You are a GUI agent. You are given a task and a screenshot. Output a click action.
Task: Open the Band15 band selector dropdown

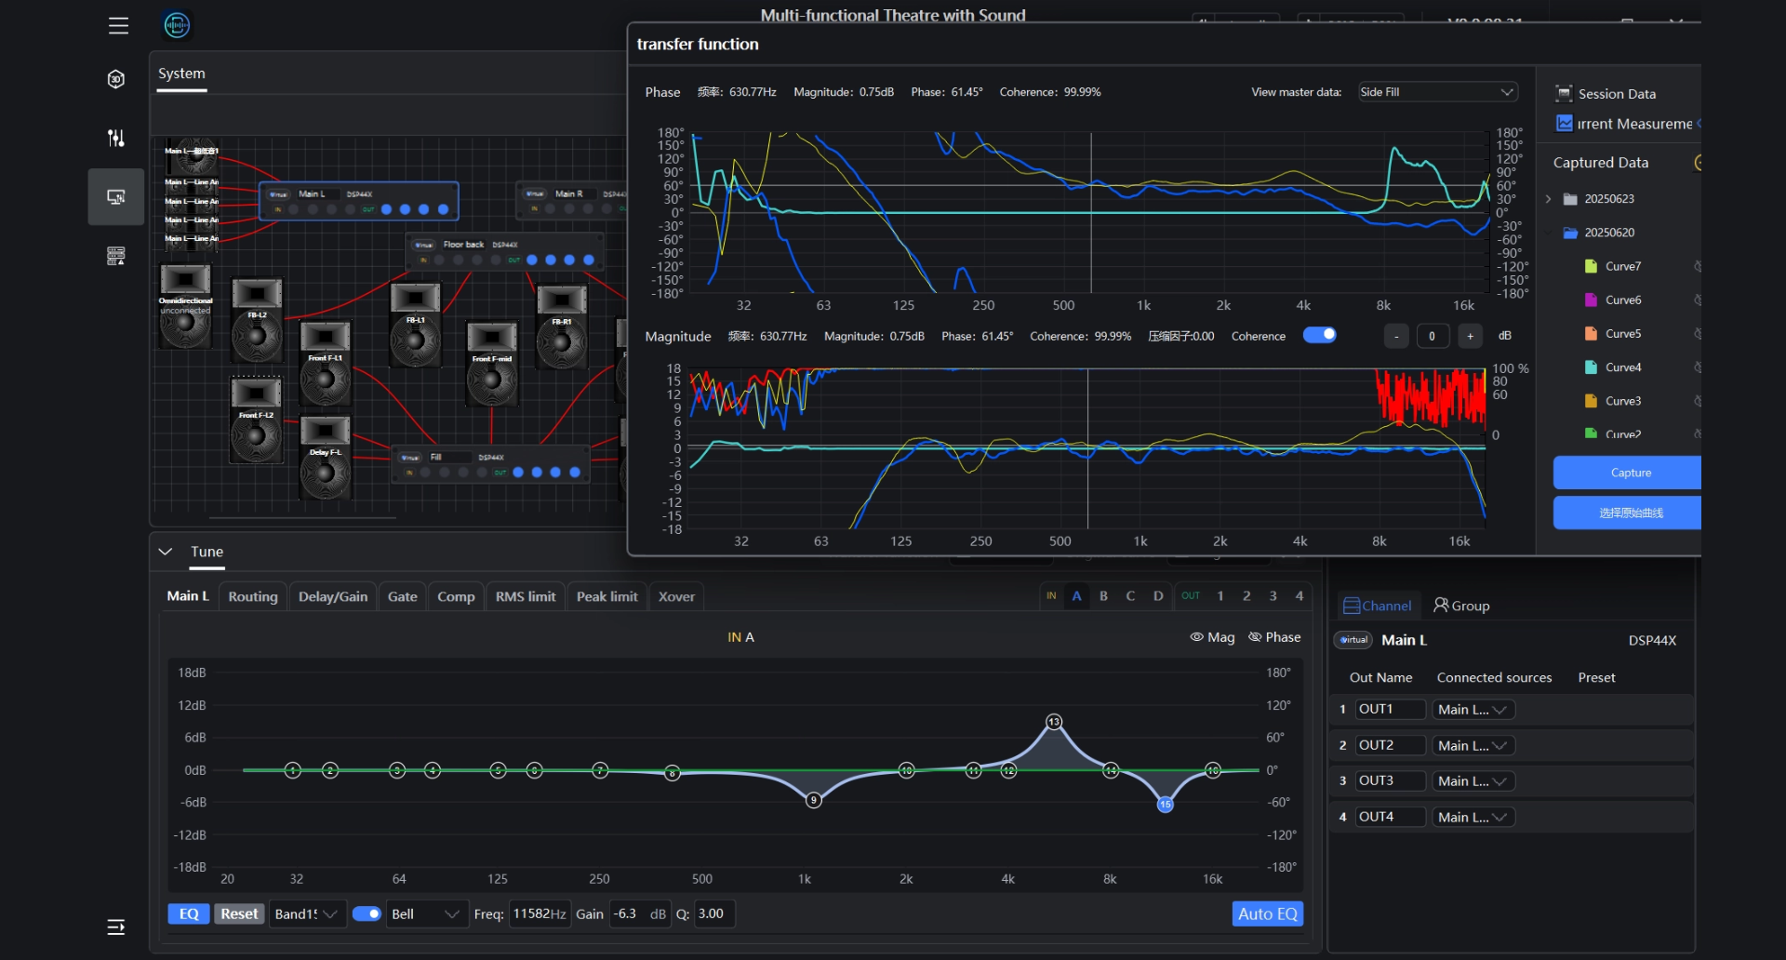(308, 913)
